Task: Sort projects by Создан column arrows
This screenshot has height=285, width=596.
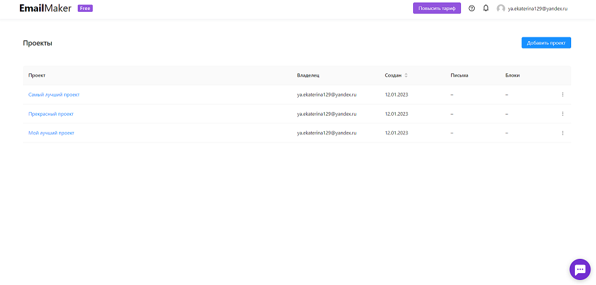Action: (x=406, y=75)
